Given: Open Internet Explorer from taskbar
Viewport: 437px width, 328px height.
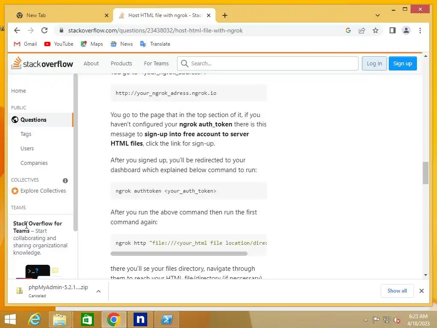Looking at the screenshot, I should [x=35, y=319].
